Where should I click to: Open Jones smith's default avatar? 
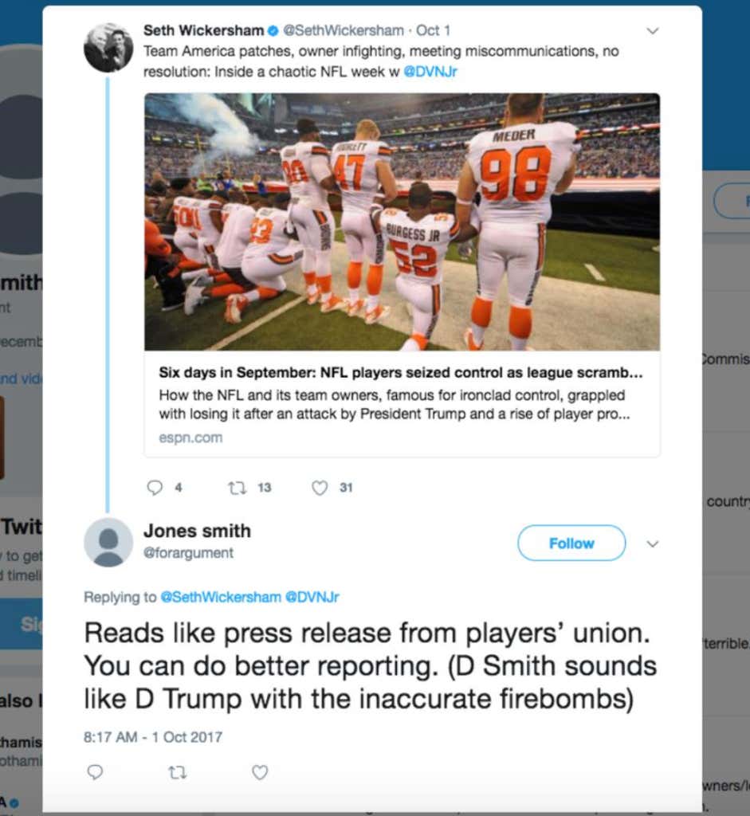click(108, 543)
